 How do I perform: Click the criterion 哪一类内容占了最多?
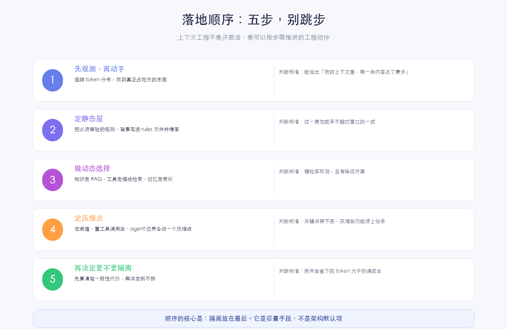(x=344, y=72)
